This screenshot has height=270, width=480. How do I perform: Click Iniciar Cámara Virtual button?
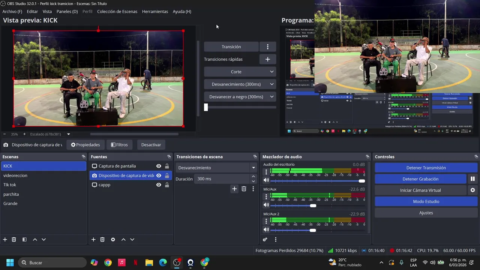click(x=420, y=190)
